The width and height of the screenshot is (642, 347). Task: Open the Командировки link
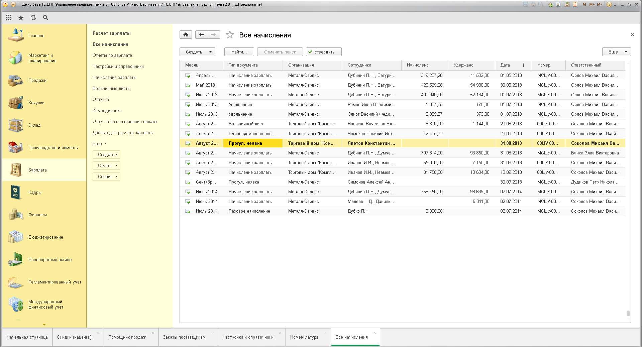107,110
